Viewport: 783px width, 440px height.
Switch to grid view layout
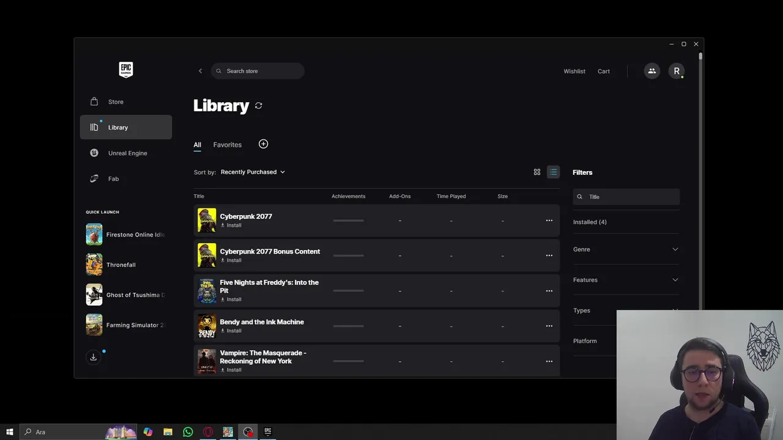click(x=537, y=172)
